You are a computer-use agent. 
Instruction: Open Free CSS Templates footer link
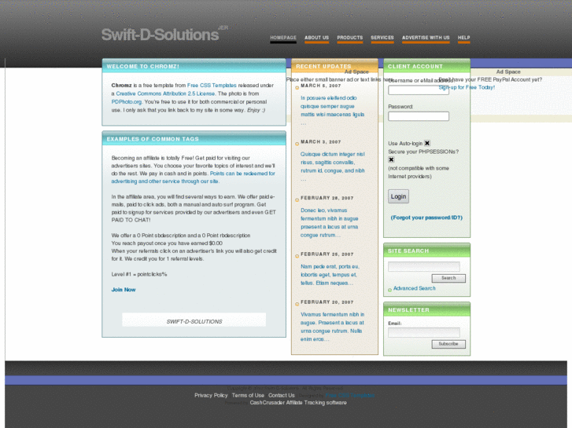[350, 395]
